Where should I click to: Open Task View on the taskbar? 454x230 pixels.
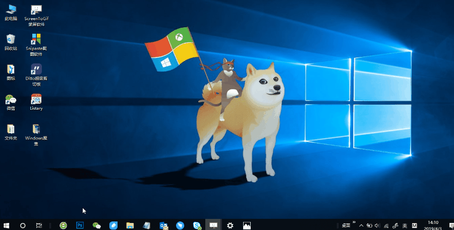click(39, 225)
